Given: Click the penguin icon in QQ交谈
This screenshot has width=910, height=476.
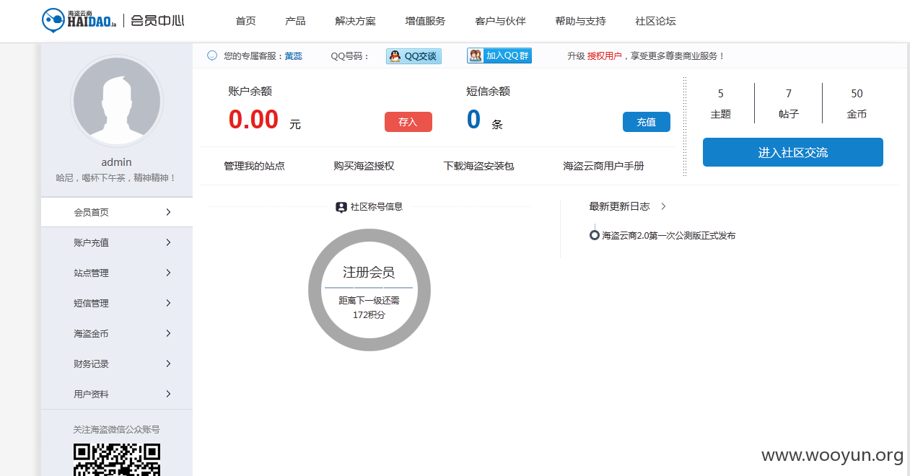Looking at the screenshot, I should pos(395,56).
